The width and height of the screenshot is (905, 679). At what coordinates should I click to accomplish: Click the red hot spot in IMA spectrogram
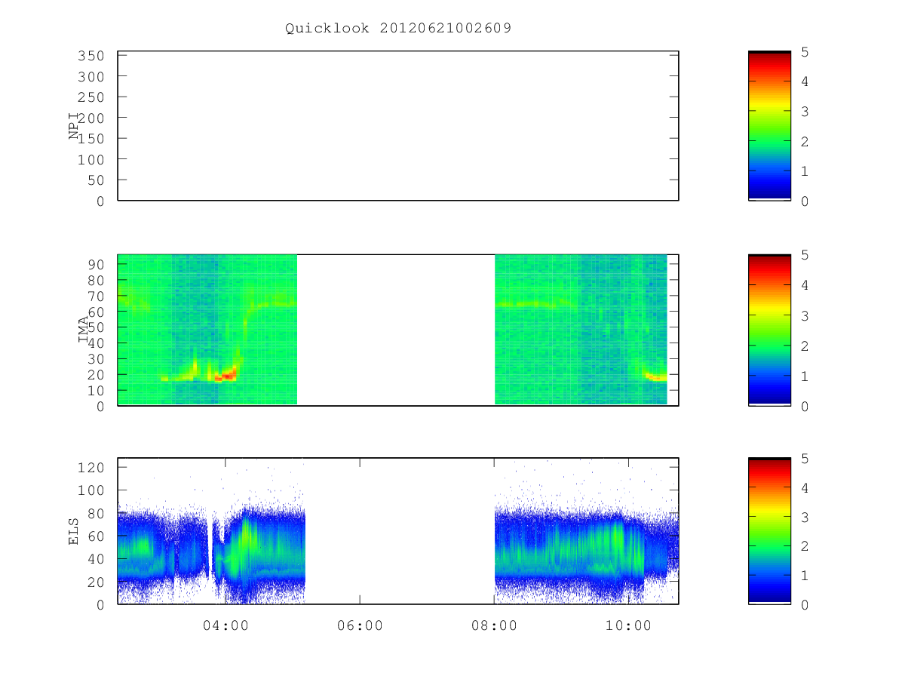[x=225, y=376]
